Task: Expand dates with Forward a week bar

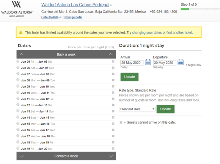Action: click(x=66, y=156)
